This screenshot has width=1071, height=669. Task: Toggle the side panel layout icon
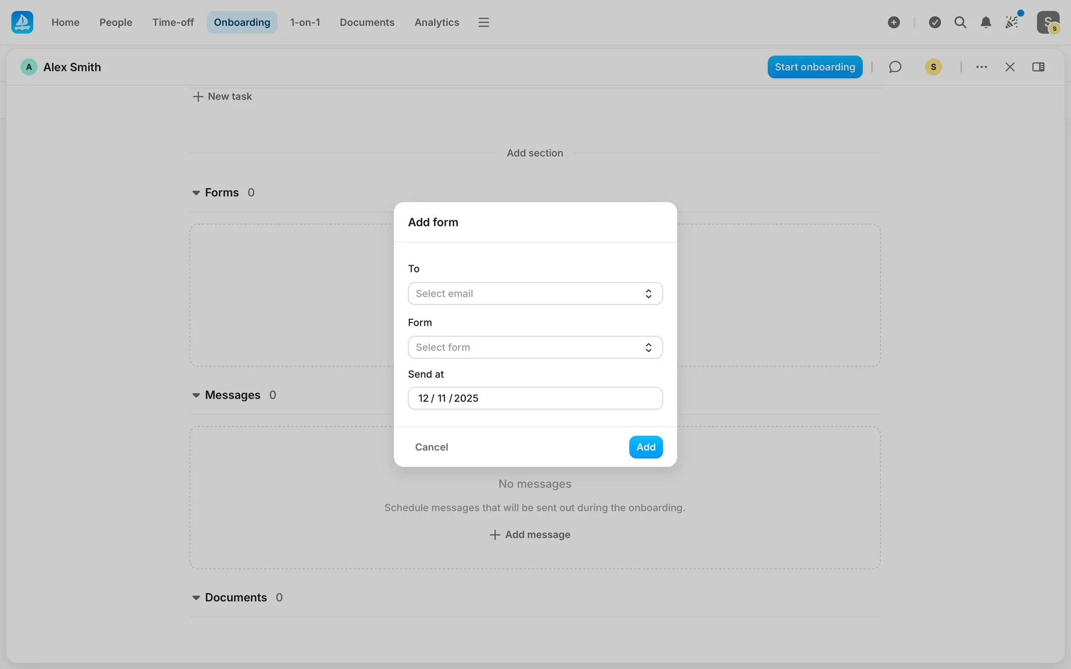(1038, 67)
